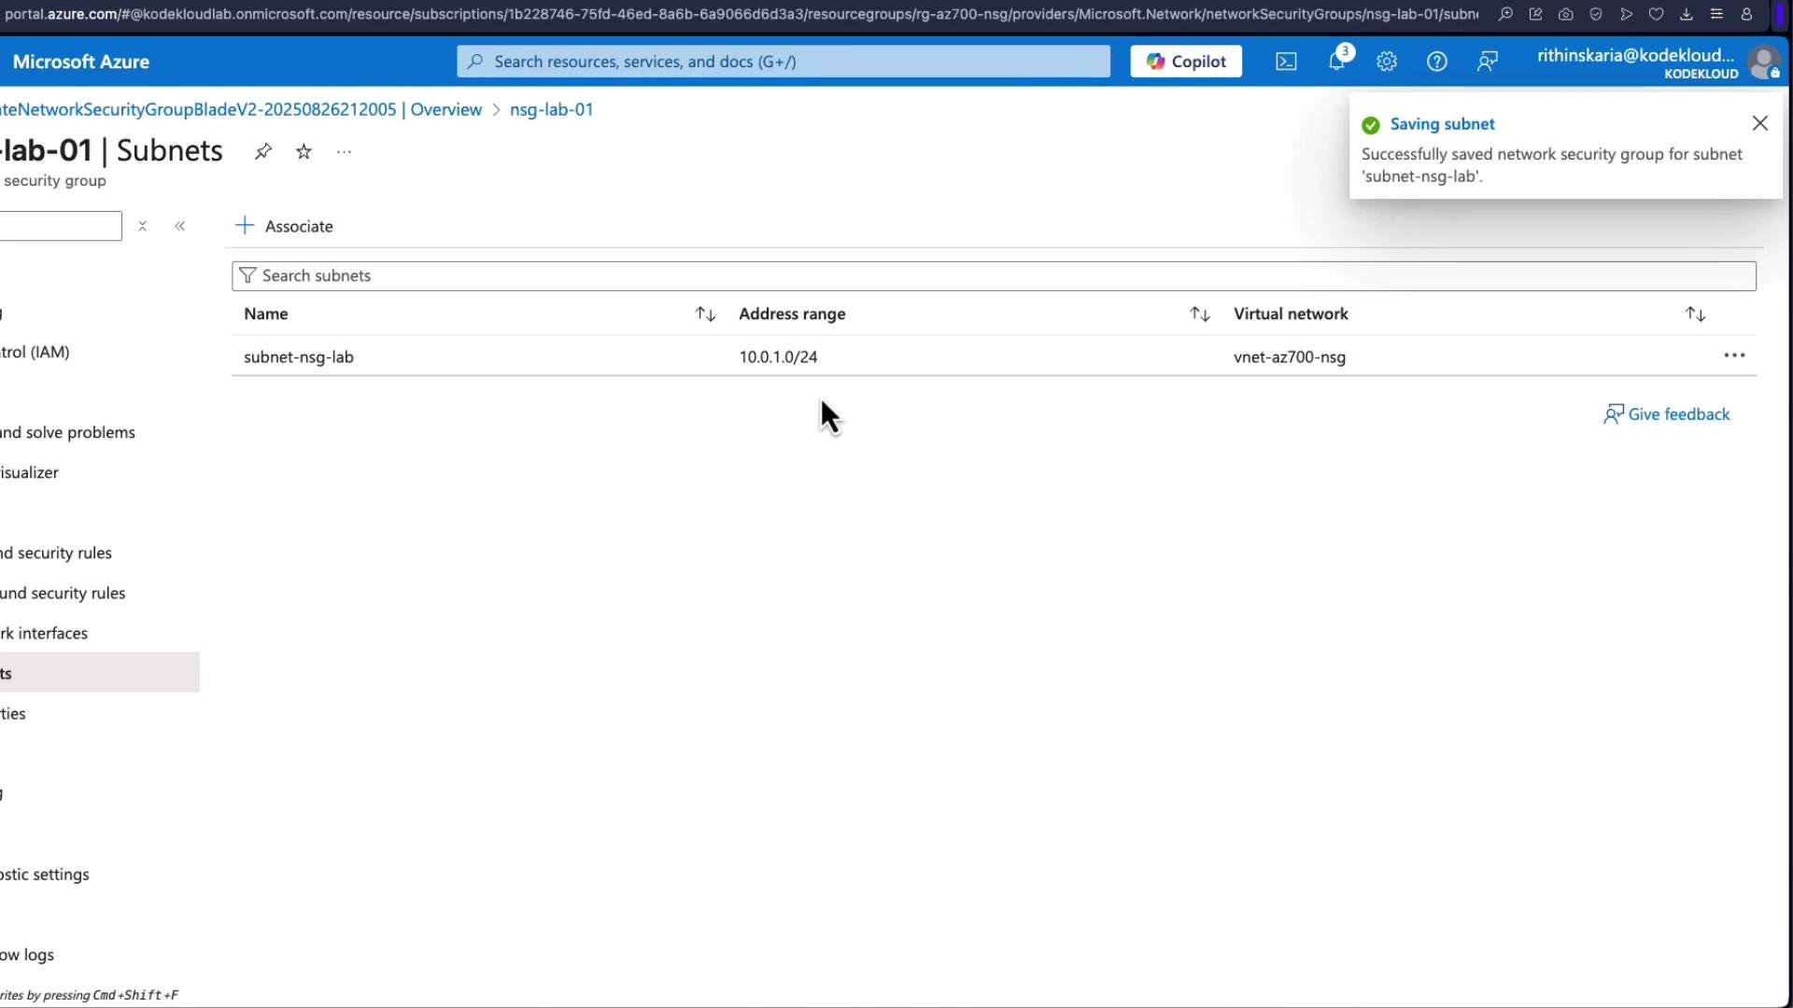
Task: Focus the global search resources box
Action: (784, 62)
